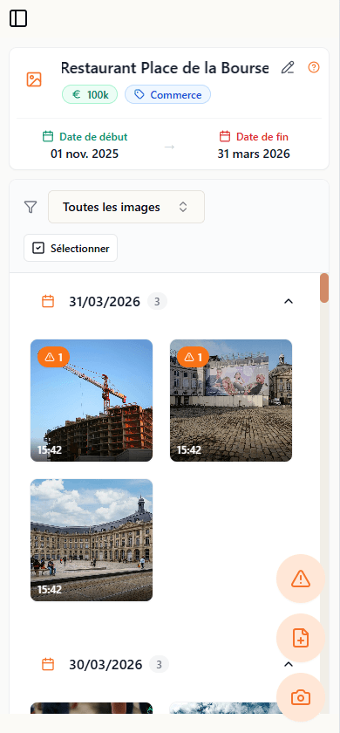Click calendar icon beside 31/03/2026
The width and height of the screenshot is (340, 733).
click(48, 301)
